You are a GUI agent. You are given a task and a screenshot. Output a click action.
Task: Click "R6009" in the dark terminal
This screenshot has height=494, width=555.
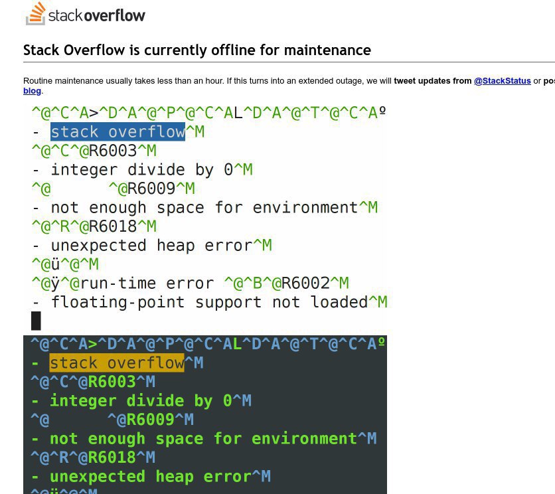point(151,420)
